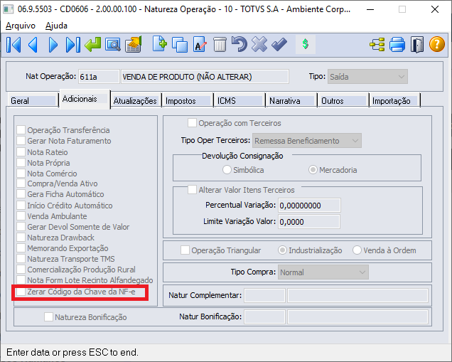Image resolution: width=452 pixels, height=362 pixels.
Task: Toggle Memorando Exportação checkbox
Action: (x=21, y=248)
